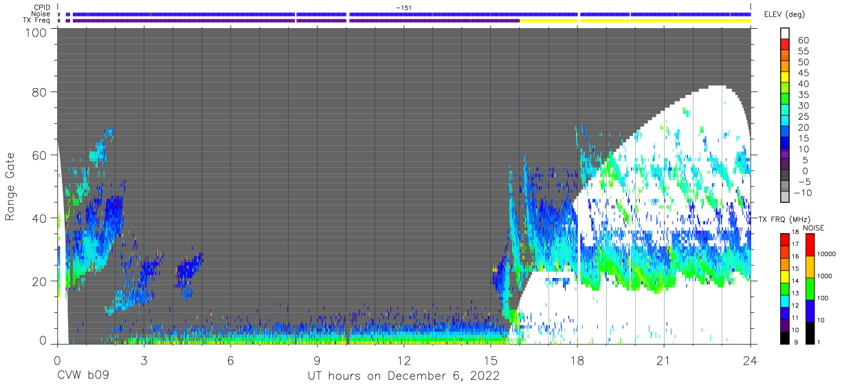This screenshot has height=390, width=844.
Task: Click the CVW b09 radar label
Action: click(x=83, y=377)
